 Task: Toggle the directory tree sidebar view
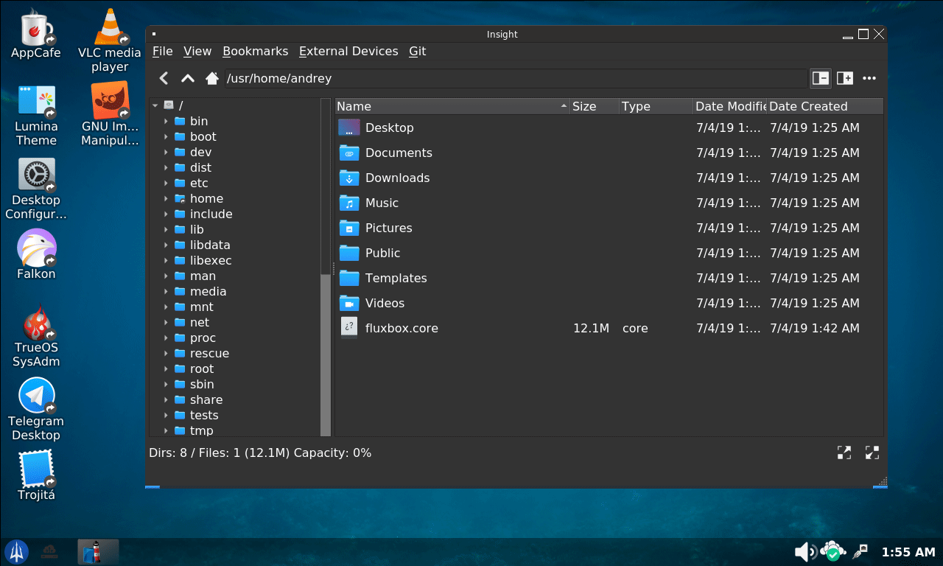[x=820, y=78]
